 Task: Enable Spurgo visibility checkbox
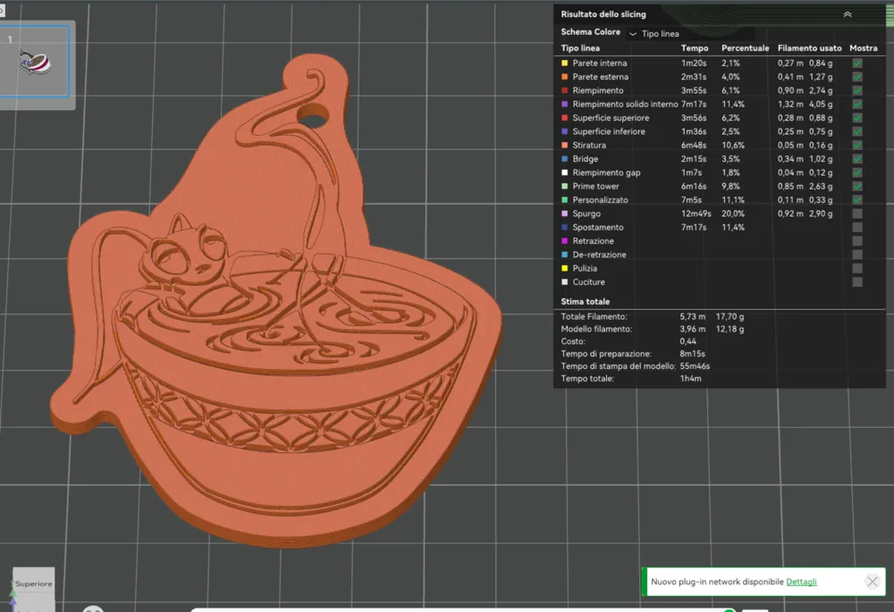tap(857, 214)
